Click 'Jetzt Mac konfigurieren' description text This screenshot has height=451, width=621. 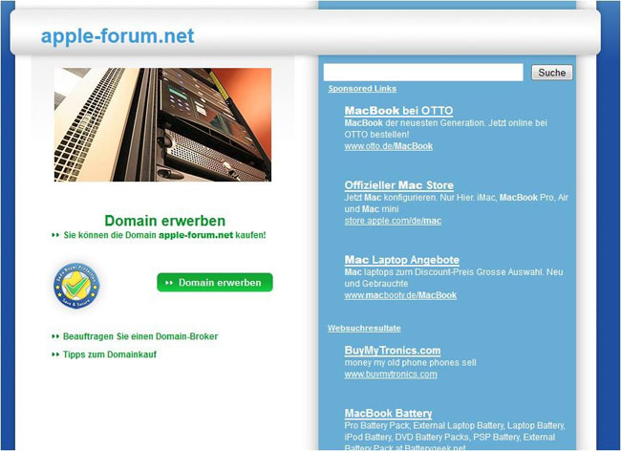[x=457, y=204]
